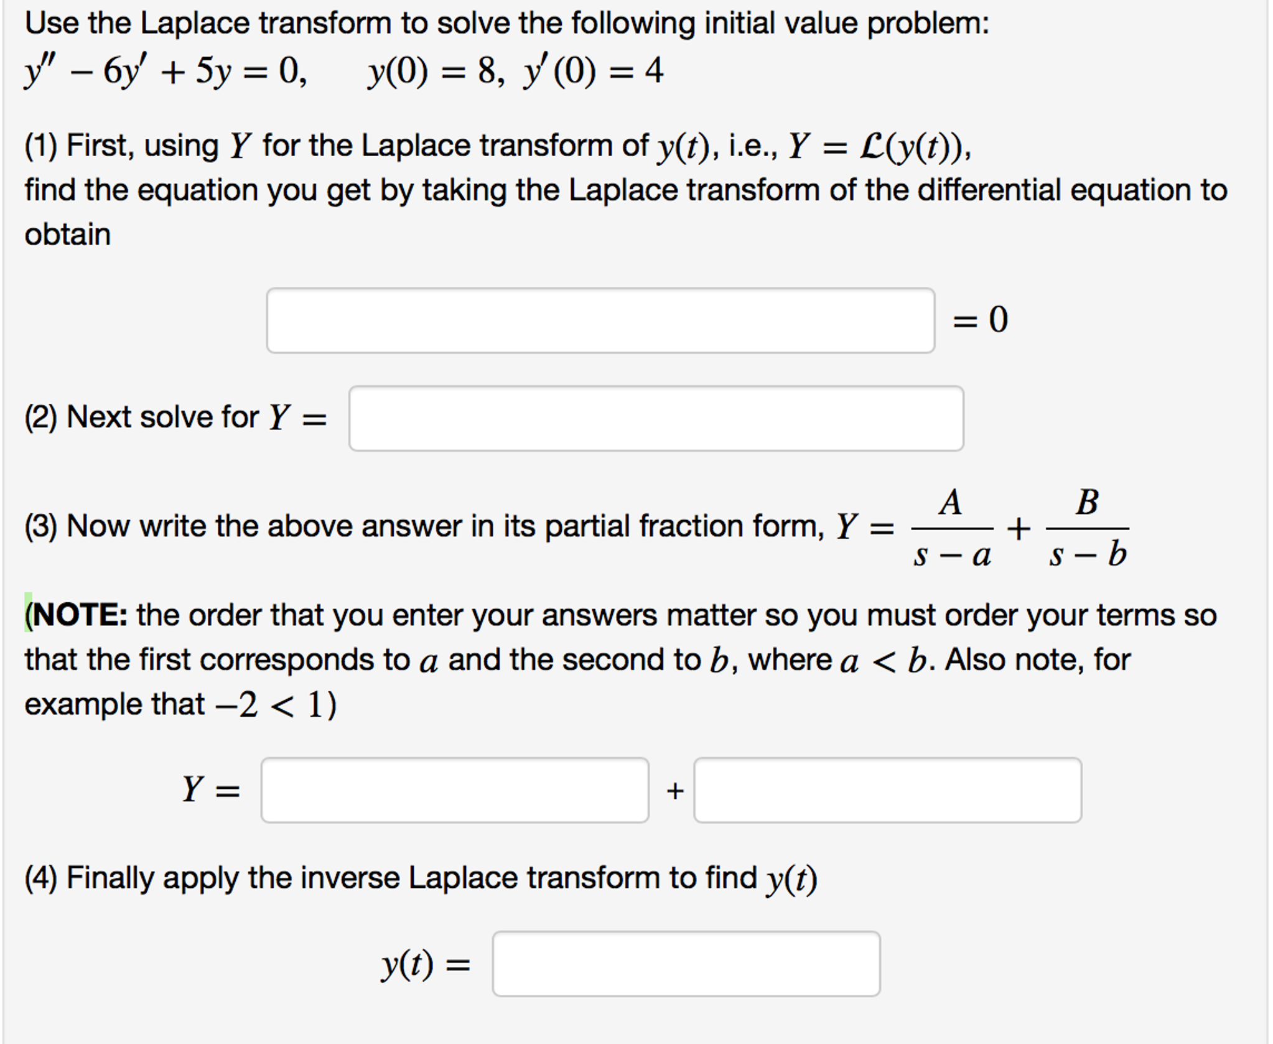Click the Laplace transform equation input box

pos(600,320)
